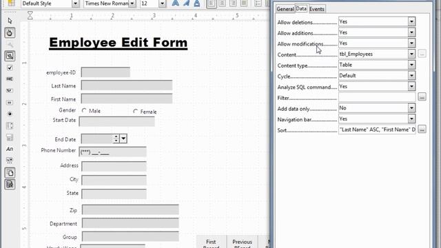Viewport: 441px width, 248px height.
Task: Open the Sort builder ellipsis button
Action: pos(422,130)
